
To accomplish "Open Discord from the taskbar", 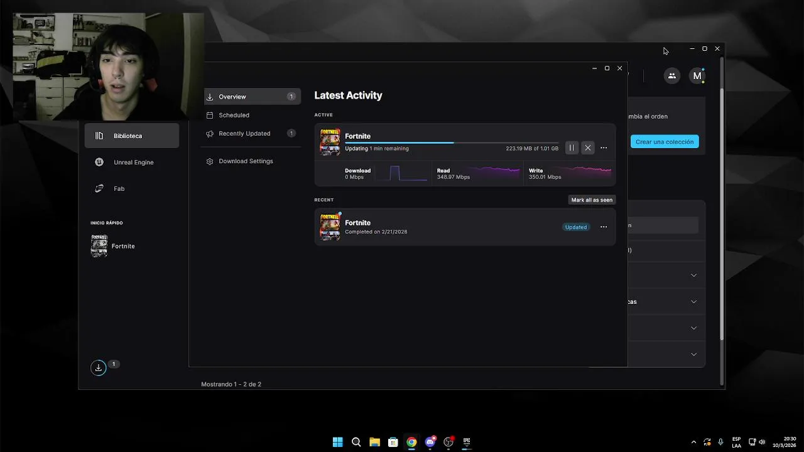I will point(430,442).
